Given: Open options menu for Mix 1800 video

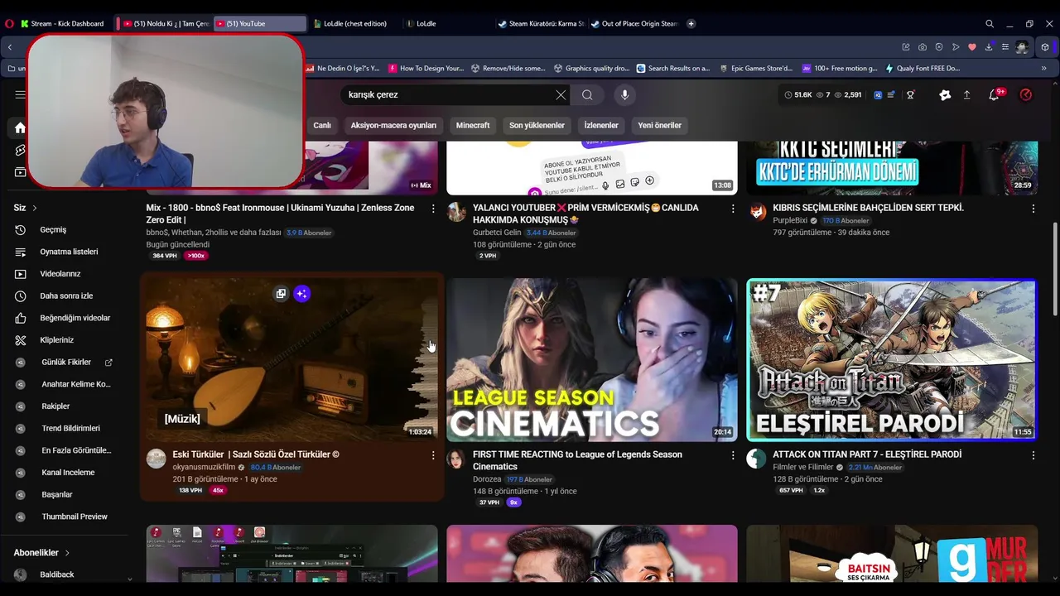Looking at the screenshot, I should [432, 209].
